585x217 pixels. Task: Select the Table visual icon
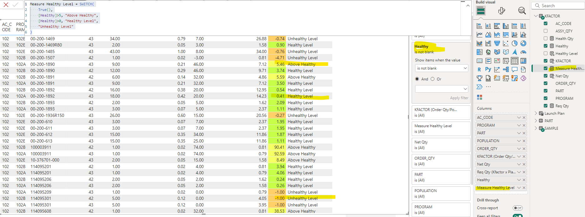(x=514, y=61)
